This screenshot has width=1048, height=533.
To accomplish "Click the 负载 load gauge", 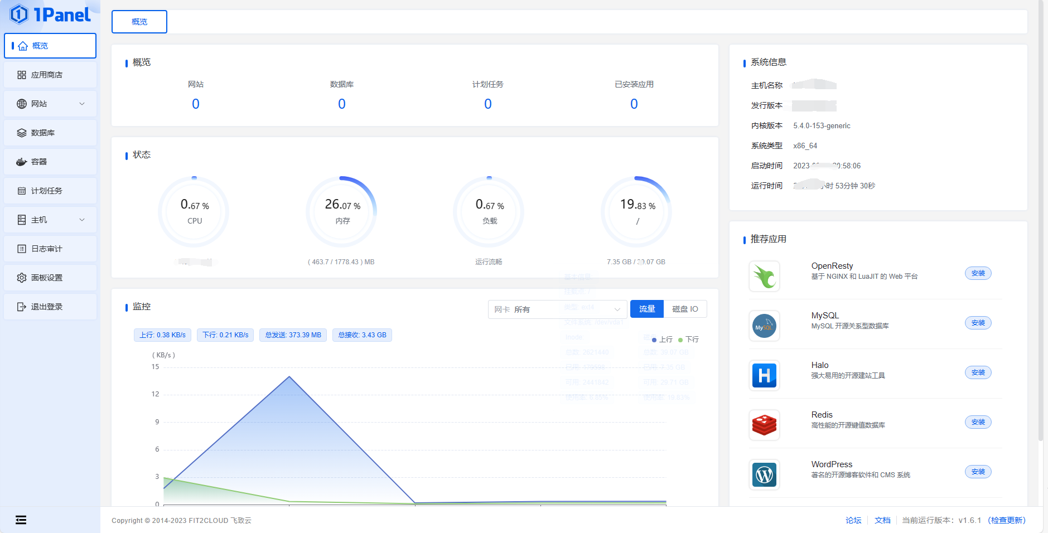I will pos(489,212).
